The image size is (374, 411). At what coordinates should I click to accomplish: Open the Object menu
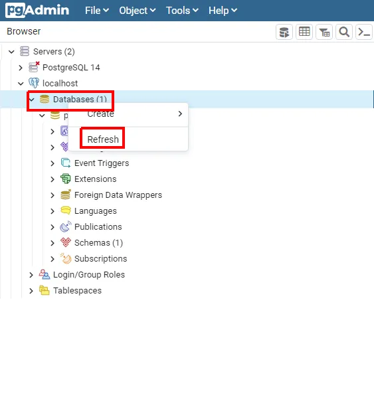[x=137, y=11]
